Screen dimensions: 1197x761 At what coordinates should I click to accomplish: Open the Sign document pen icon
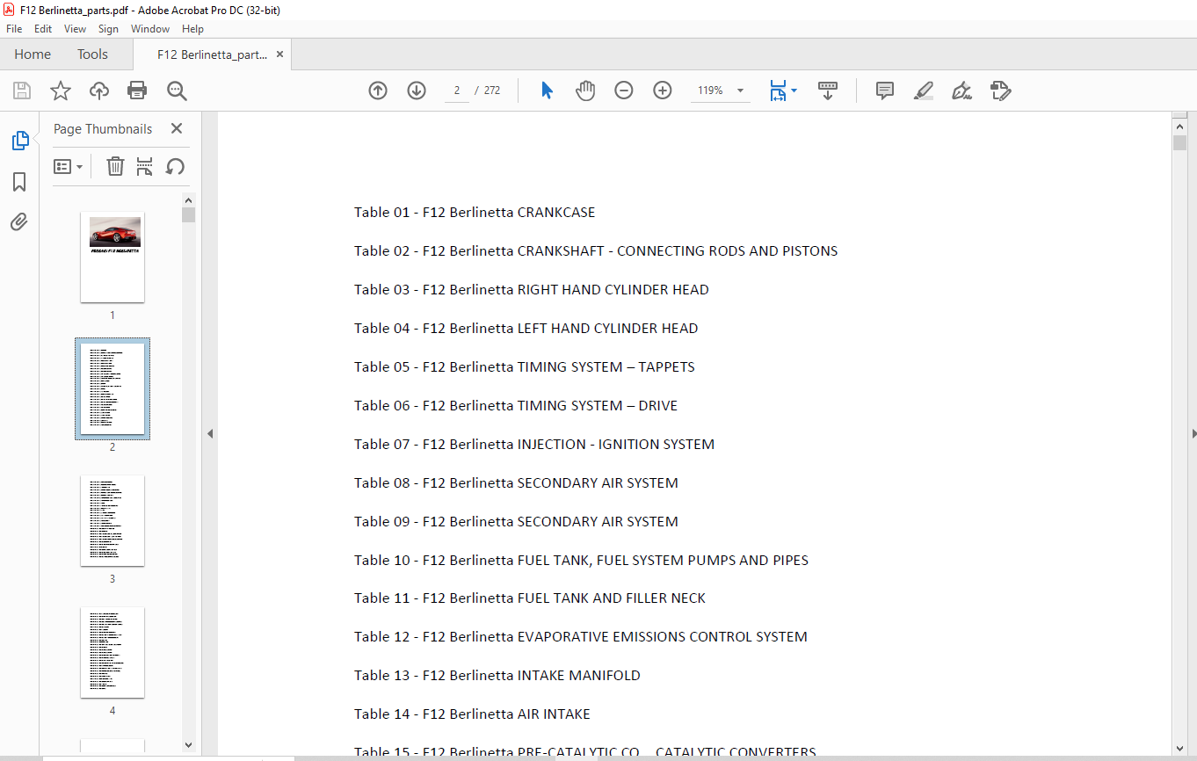tap(961, 91)
